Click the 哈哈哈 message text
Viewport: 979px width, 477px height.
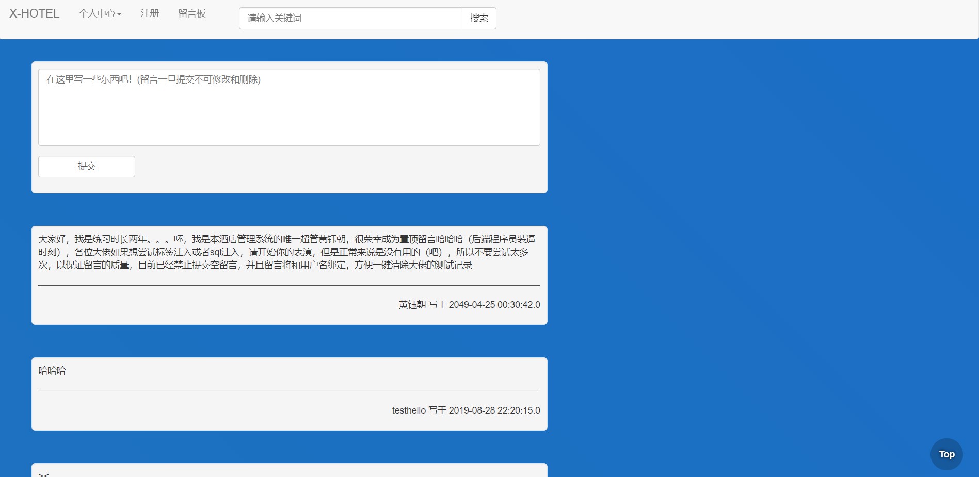click(x=52, y=371)
